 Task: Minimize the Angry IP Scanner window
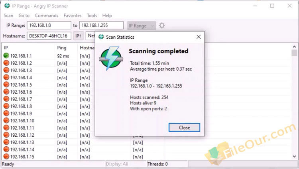[255, 6]
